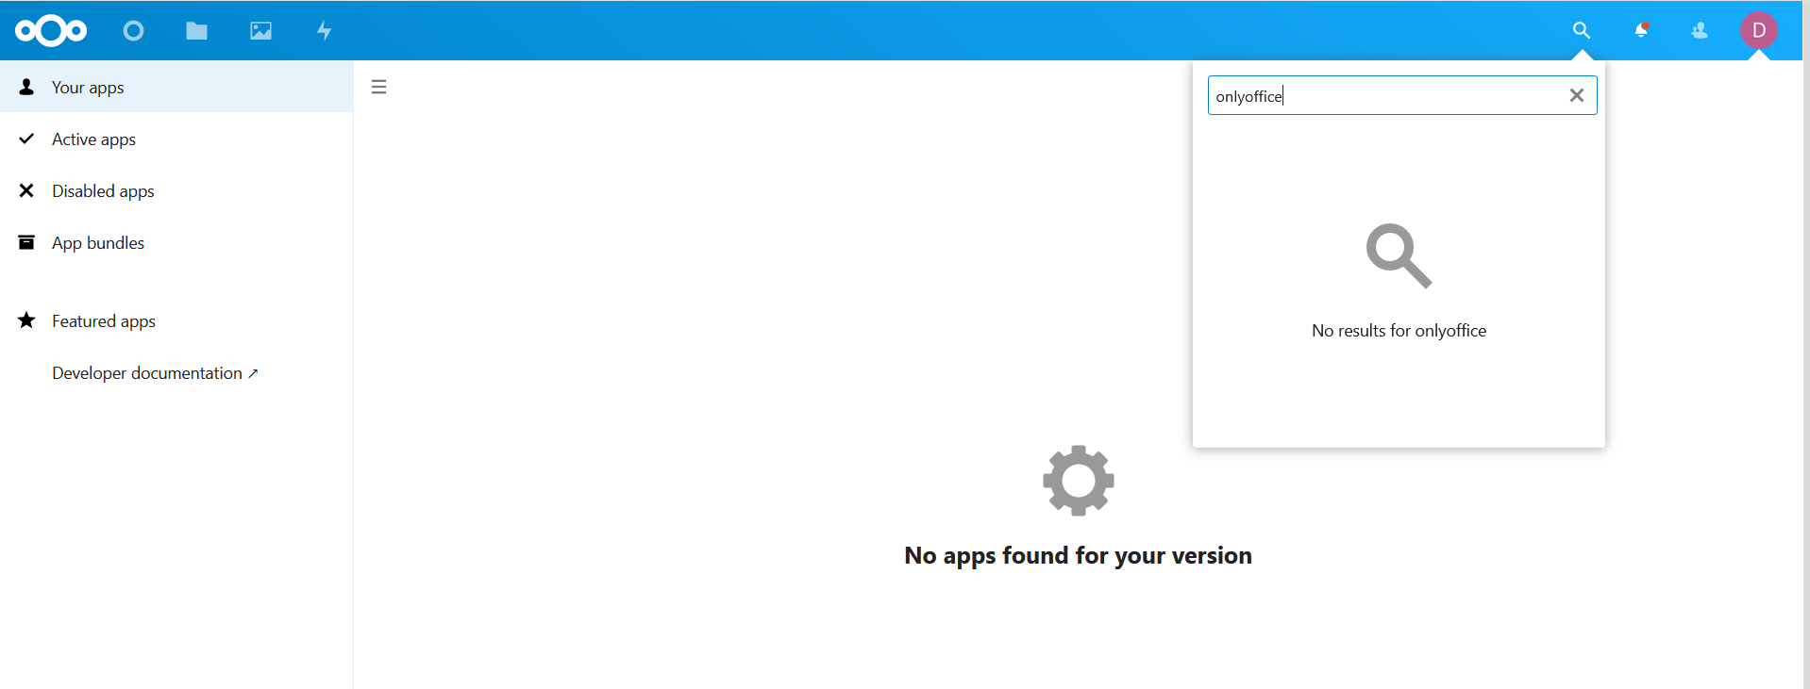This screenshot has width=1810, height=689.
Task: Toggle the app navigation hamburger
Action: click(379, 88)
